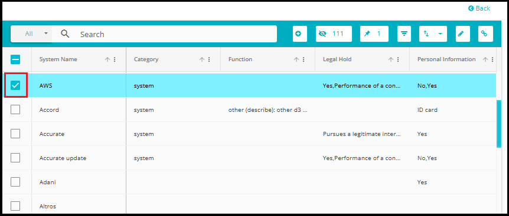The height and width of the screenshot is (216, 509).
Task: Open Category column three-dot menu
Action: tap(208, 59)
